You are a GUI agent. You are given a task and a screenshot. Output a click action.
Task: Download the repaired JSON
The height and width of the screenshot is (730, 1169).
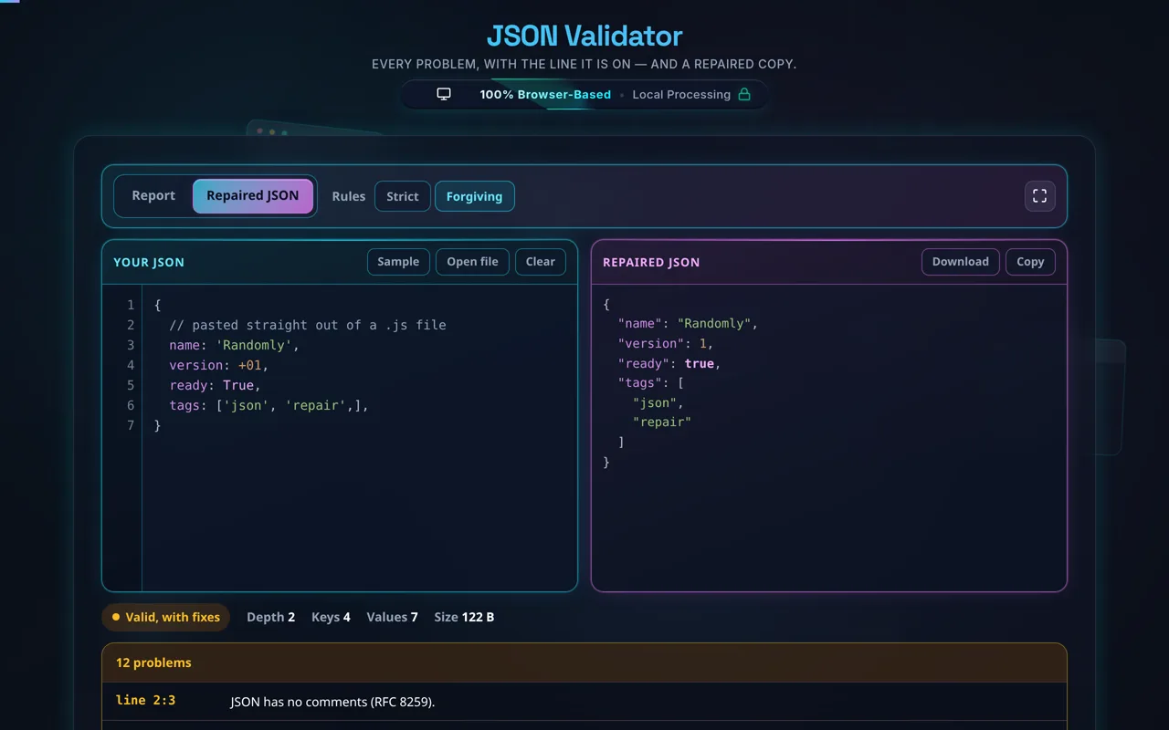click(x=961, y=262)
